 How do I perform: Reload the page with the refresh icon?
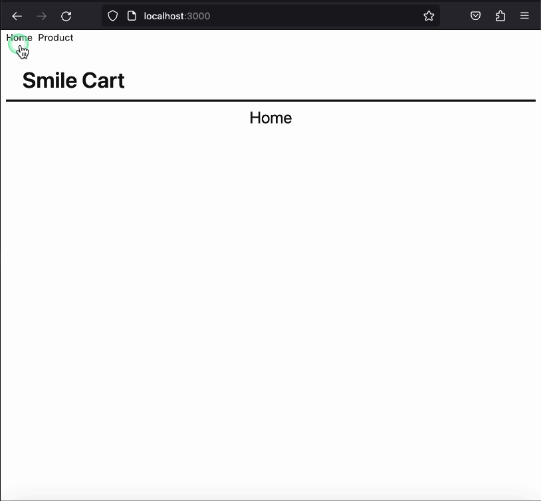click(66, 16)
